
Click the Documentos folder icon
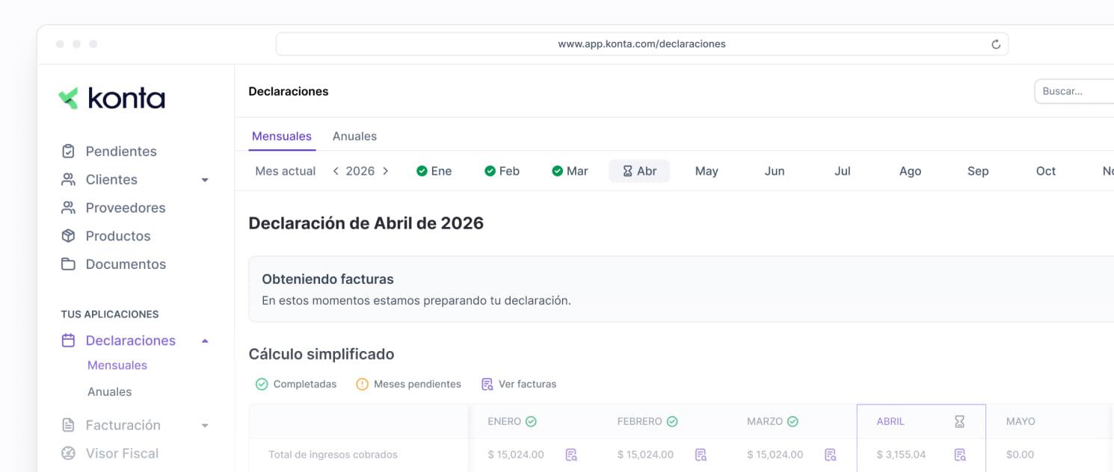click(x=68, y=264)
